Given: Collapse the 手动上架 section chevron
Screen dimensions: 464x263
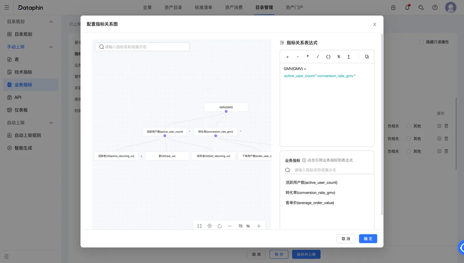Looking at the screenshot, I should 51,47.
